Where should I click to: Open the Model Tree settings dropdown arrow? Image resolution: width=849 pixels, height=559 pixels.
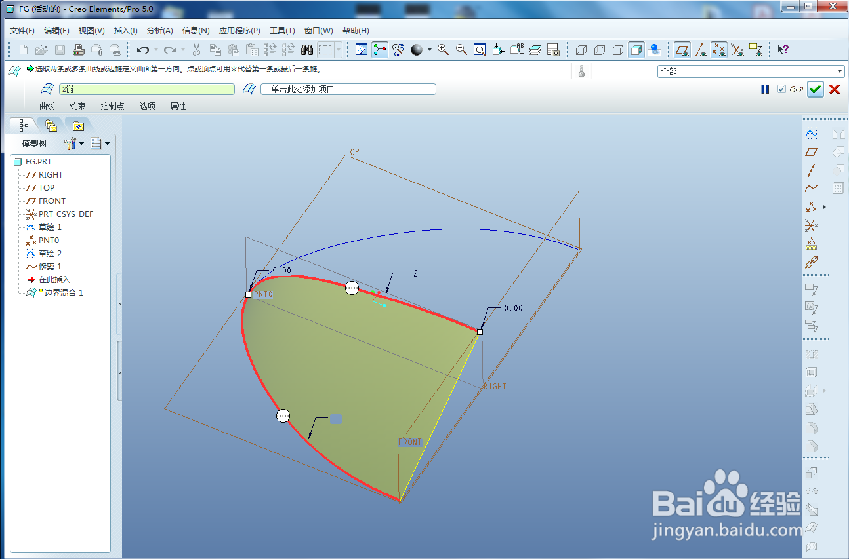tap(82, 144)
